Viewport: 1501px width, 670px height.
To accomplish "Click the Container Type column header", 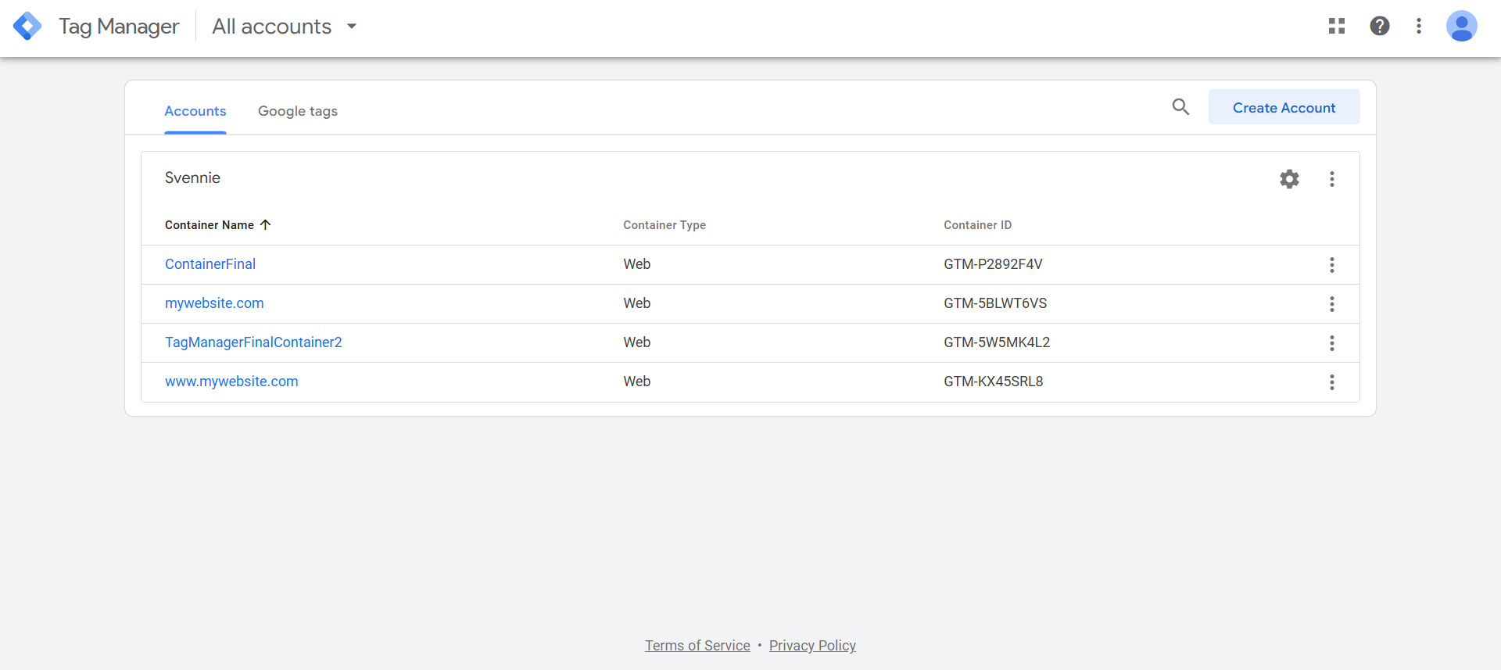I will [x=665, y=225].
